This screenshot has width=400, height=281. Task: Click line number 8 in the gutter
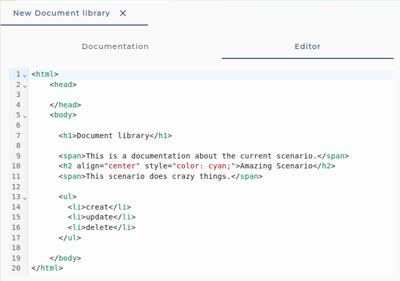pos(18,145)
